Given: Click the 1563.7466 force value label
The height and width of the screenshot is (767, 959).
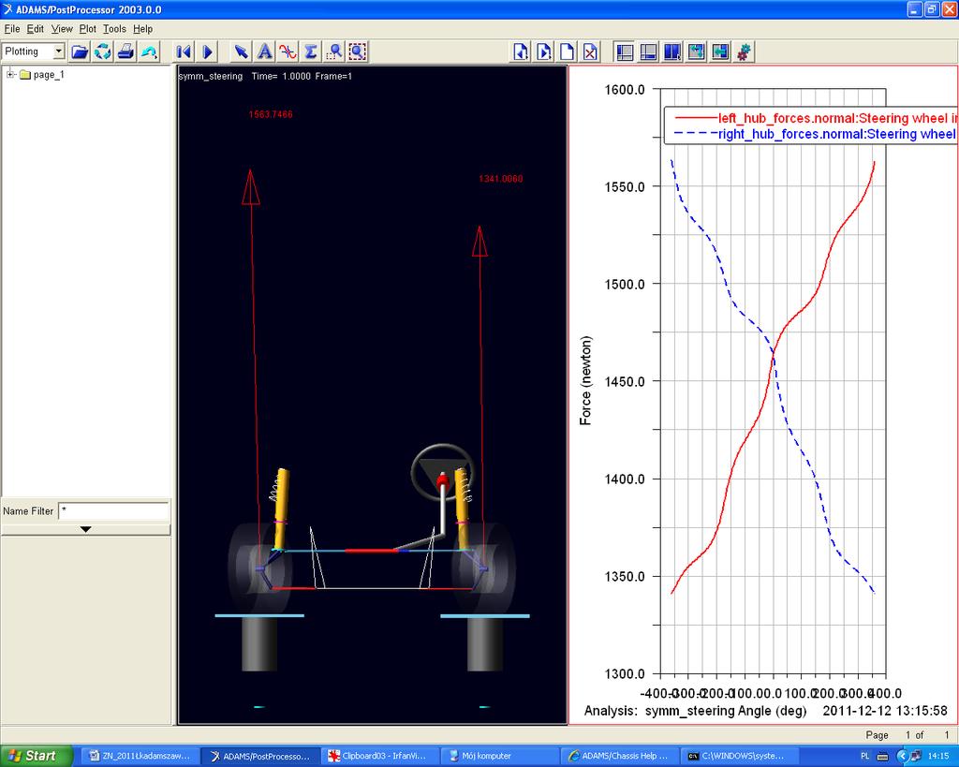Looking at the screenshot, I should click(271, 114).
